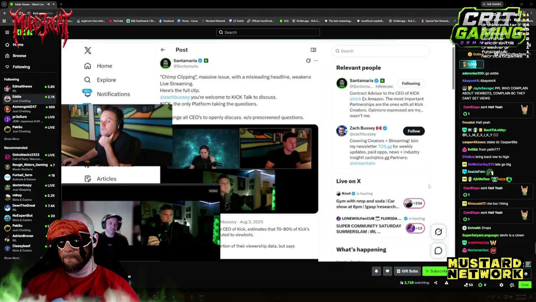Open the Home - Canva bookmark
Screen dimensions: 536x302
(188, 21)
